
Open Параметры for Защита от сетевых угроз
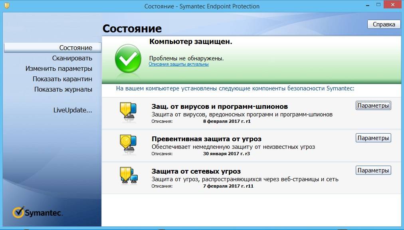[373, 170]
